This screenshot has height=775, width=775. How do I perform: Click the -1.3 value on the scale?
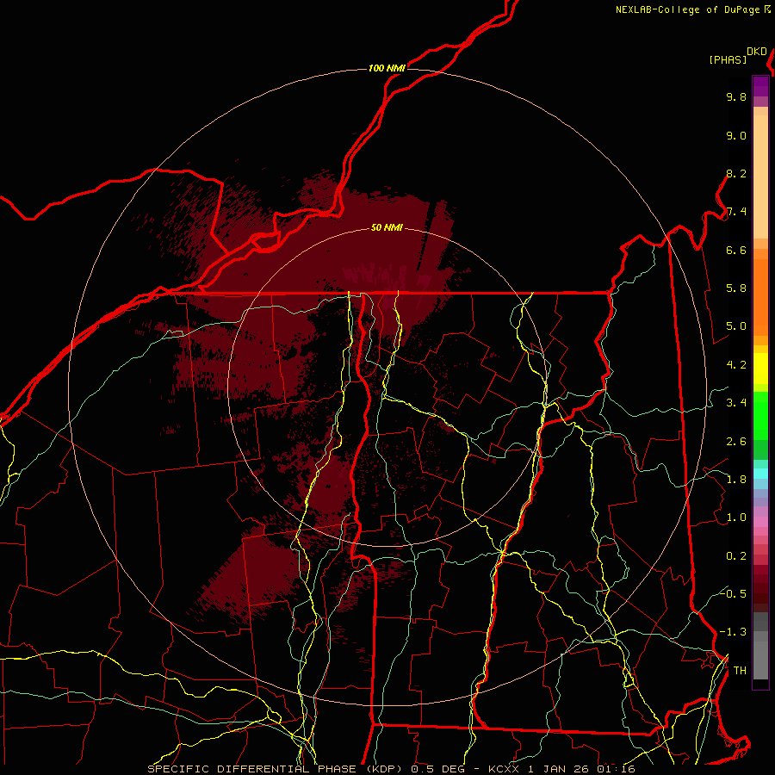click(733, 632)
